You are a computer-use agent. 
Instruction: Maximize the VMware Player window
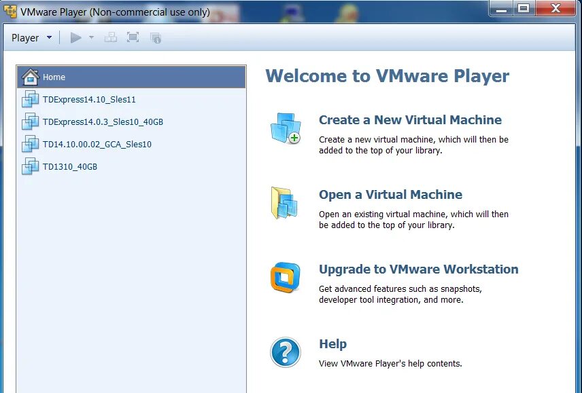click(x=524, y=9)
